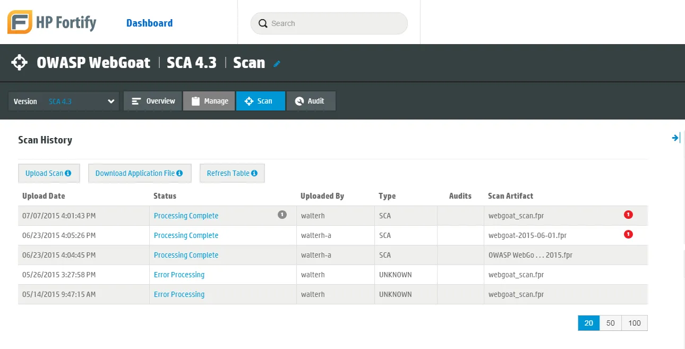Focus the Search input field
Viewport: 685px width, 349px height.
click(x=329, y=23)
